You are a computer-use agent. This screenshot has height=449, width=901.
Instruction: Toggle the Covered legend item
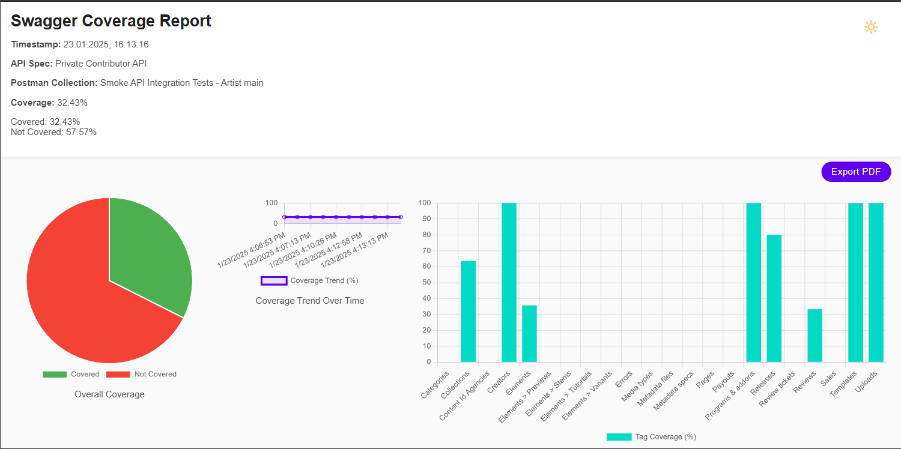pyautogui.click(x=71, y=374)
